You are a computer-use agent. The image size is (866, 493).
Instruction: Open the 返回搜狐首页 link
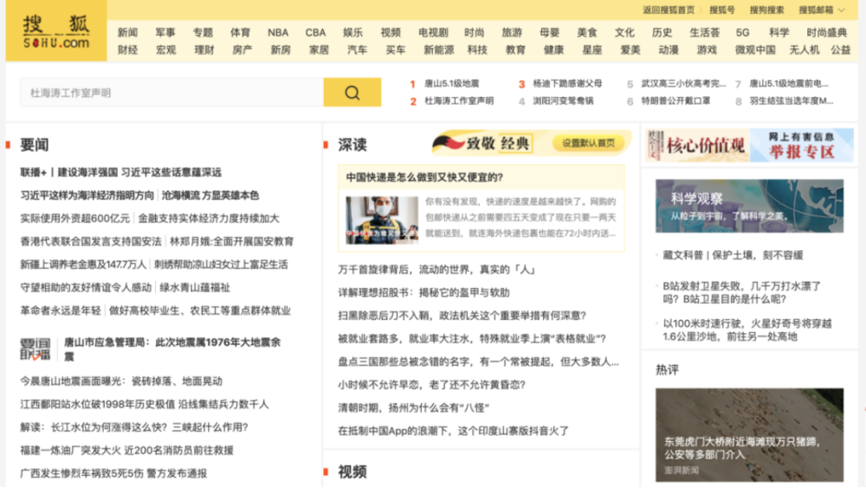(x=669, y=10)
